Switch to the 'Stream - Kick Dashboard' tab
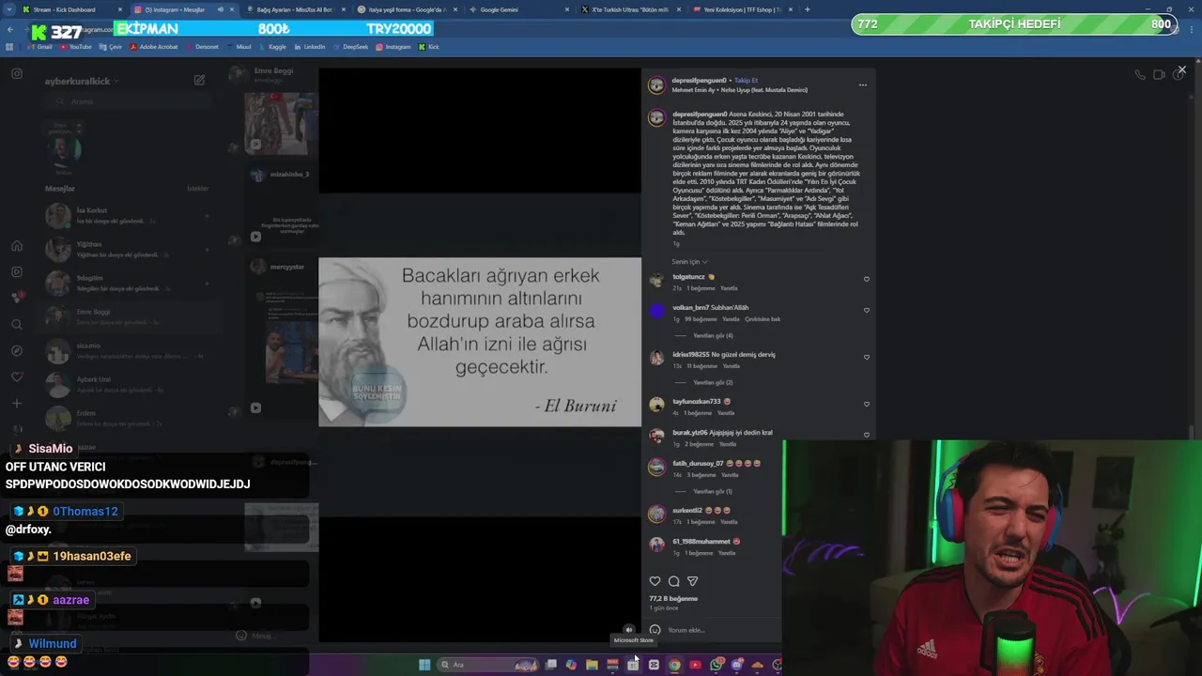This screenshot has width=1202, height=676. click(x=70, y=9)
